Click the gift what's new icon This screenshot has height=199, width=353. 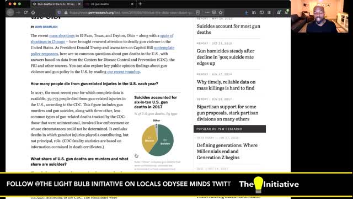(x=279, y=13)
